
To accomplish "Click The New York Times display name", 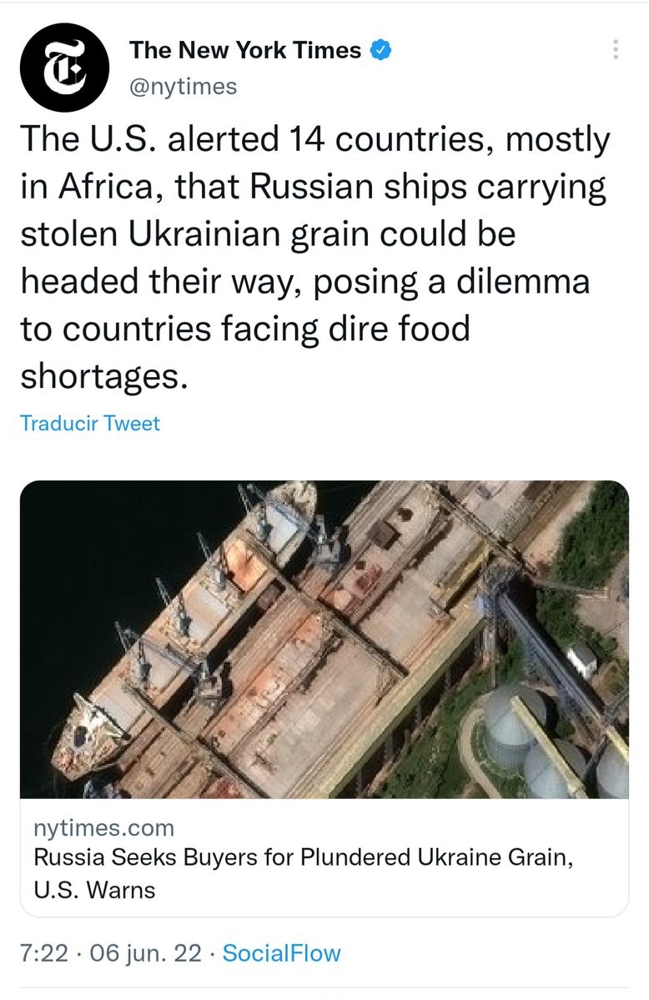I will click(245, 50).
